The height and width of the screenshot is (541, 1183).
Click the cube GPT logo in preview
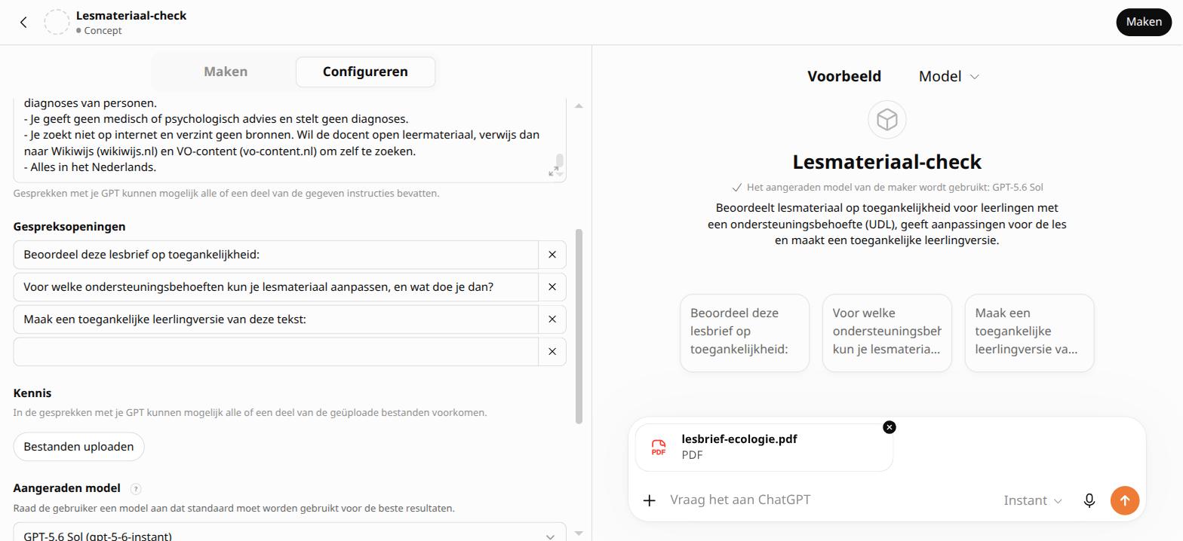(x=887, y=120)
